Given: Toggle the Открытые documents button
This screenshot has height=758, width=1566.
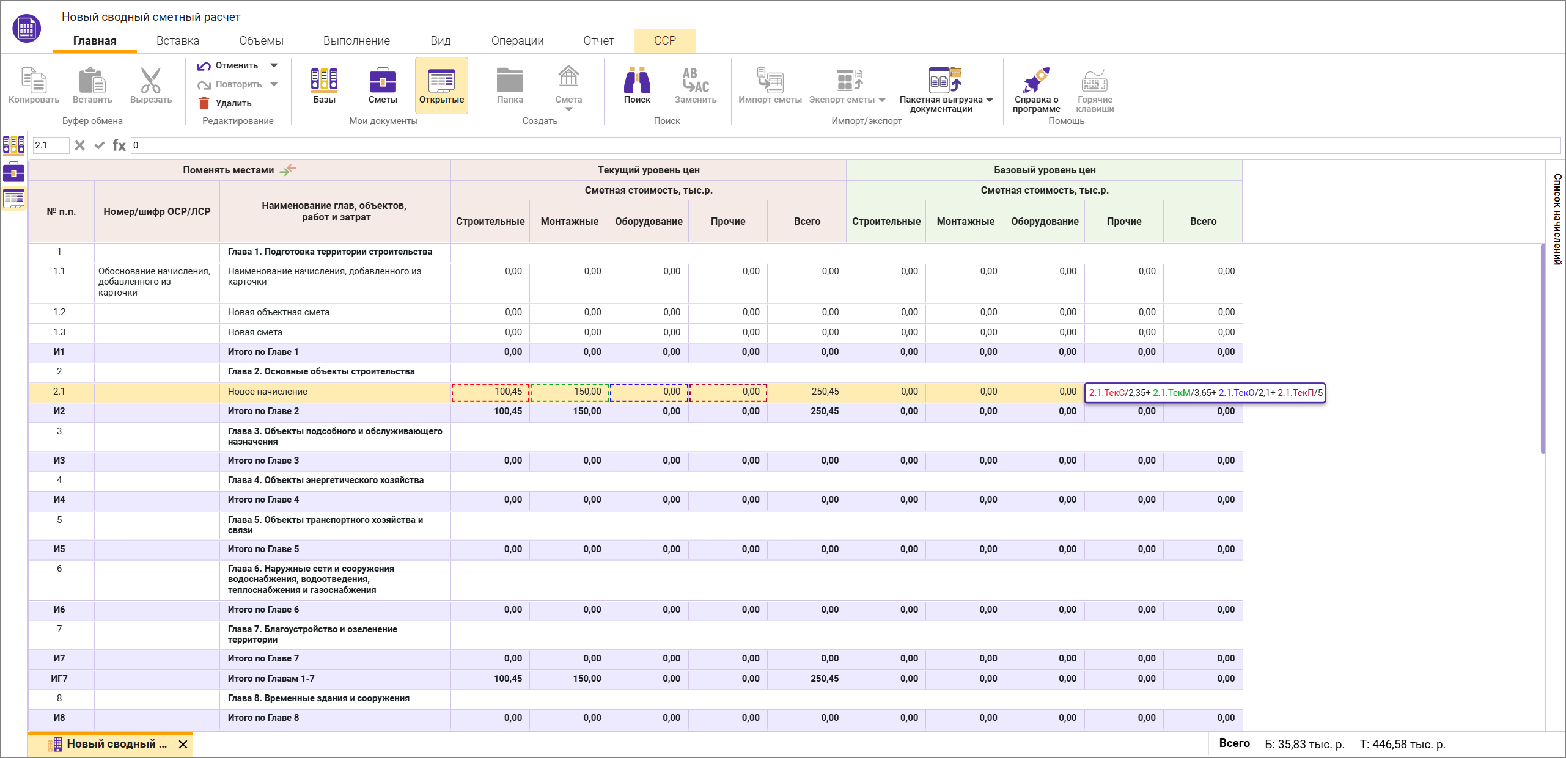Looking at the screenshot, I should point(441,86).
